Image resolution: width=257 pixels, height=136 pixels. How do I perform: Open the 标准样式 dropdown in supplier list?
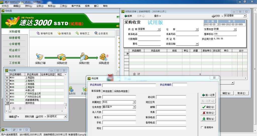[65, 116]
